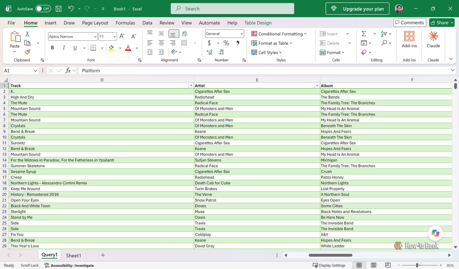This screenshot has width=459, height=269.
Task: Increase indent in Alignment group
Action: pos(161,52)
